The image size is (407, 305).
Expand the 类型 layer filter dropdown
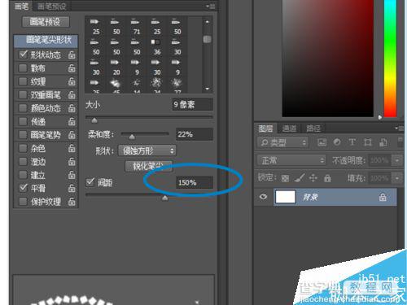tap(283, 142)
